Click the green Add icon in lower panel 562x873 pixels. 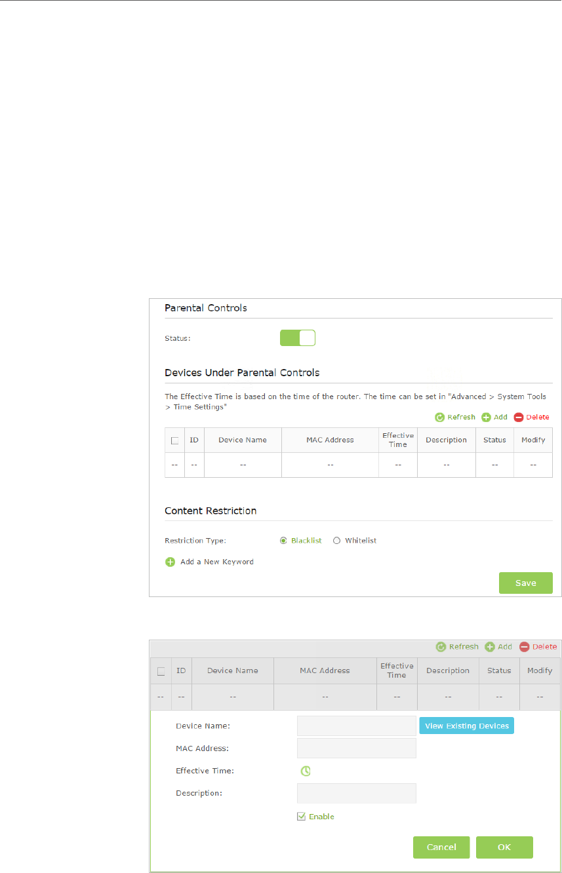coord(490,647)
